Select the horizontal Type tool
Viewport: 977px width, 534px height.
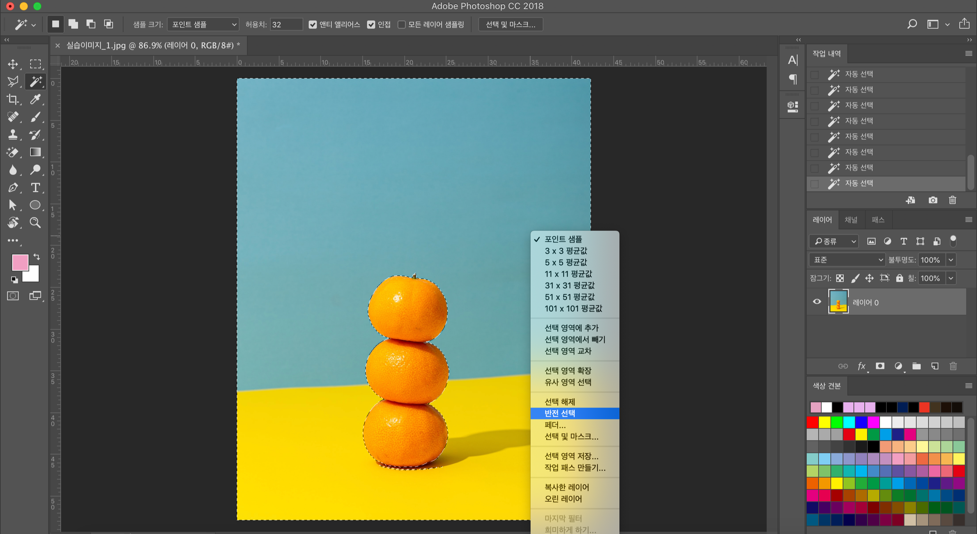pos(35,187)
